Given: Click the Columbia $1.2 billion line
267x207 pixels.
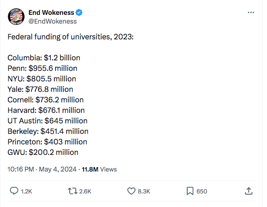Looking at the screenshot, I should 44,57.
